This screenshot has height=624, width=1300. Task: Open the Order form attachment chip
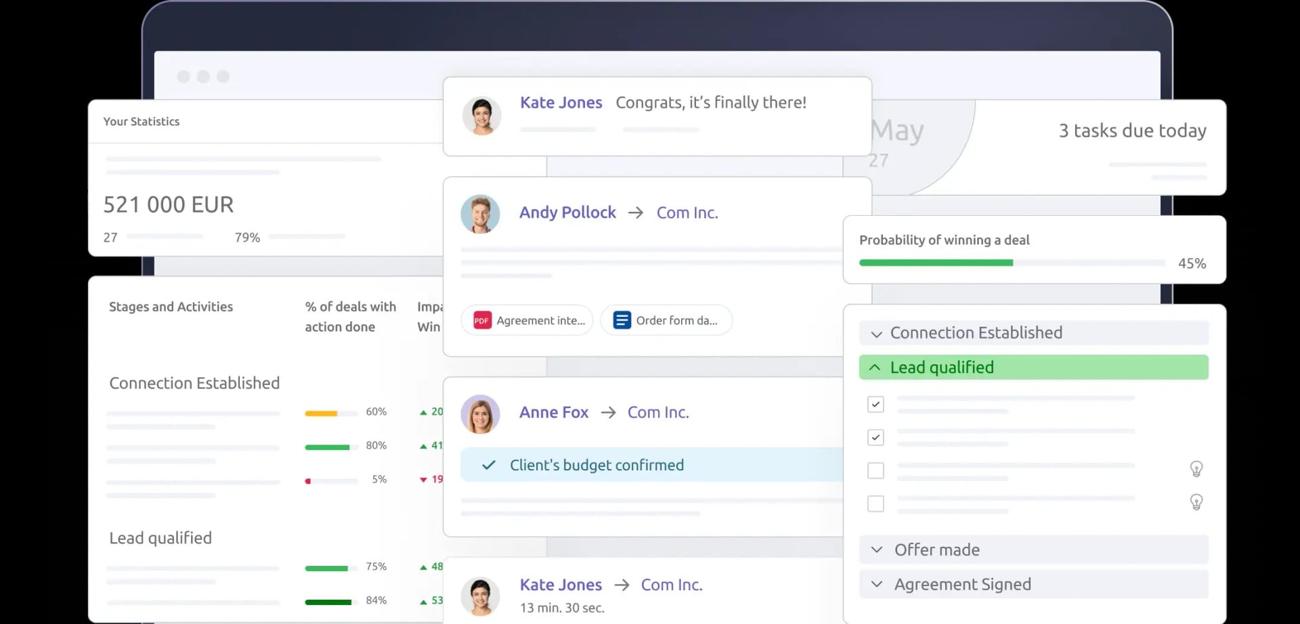(x=666, y=320)
